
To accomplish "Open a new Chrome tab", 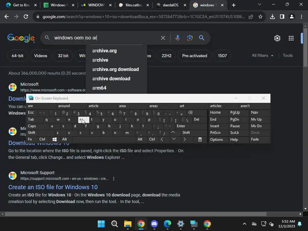I will (233, 5).
